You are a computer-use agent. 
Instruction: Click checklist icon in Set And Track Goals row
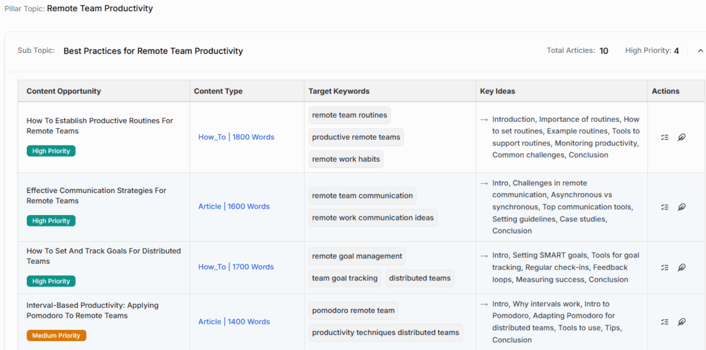pos(665,267)
